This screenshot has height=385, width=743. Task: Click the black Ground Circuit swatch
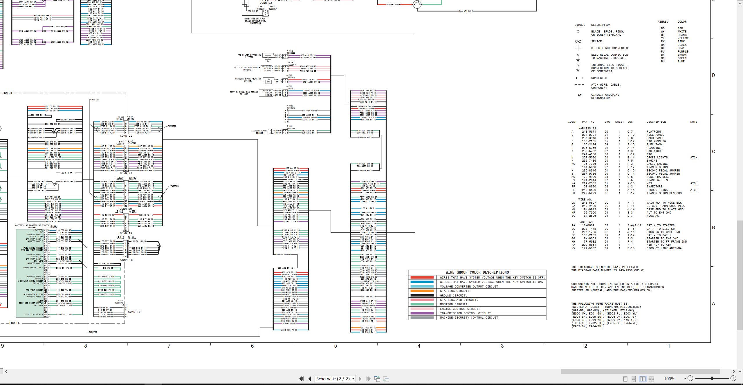click(x=422, y=295)
